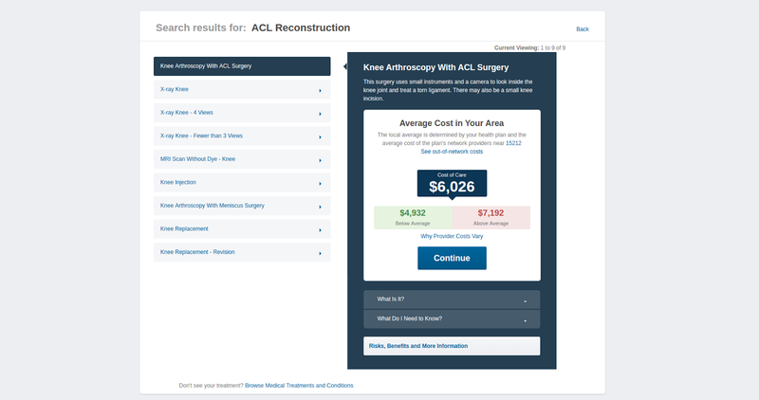Click the arrow icon beside X-ray Knee
The image size is (759, 400).
(320, 90)
